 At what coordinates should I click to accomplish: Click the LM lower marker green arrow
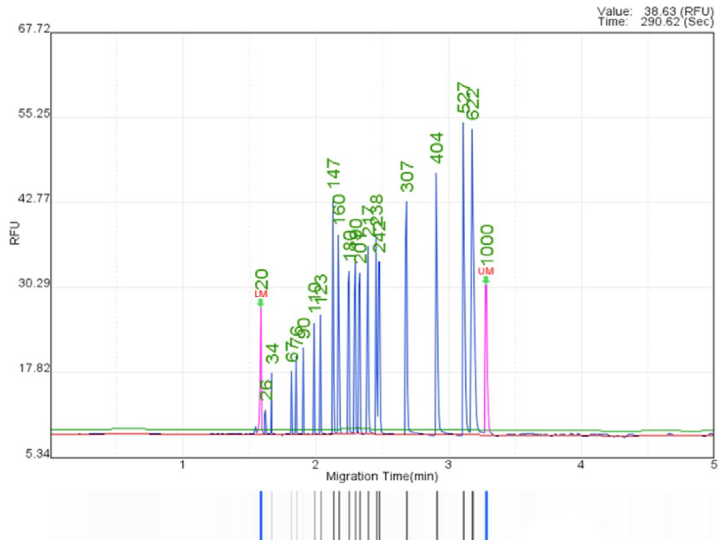click(x=260, y=303)
